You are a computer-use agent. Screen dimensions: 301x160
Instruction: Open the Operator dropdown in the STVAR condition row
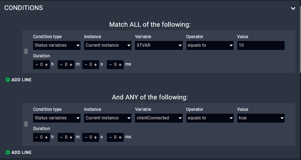pyautogui.click(x=210, y=46)
